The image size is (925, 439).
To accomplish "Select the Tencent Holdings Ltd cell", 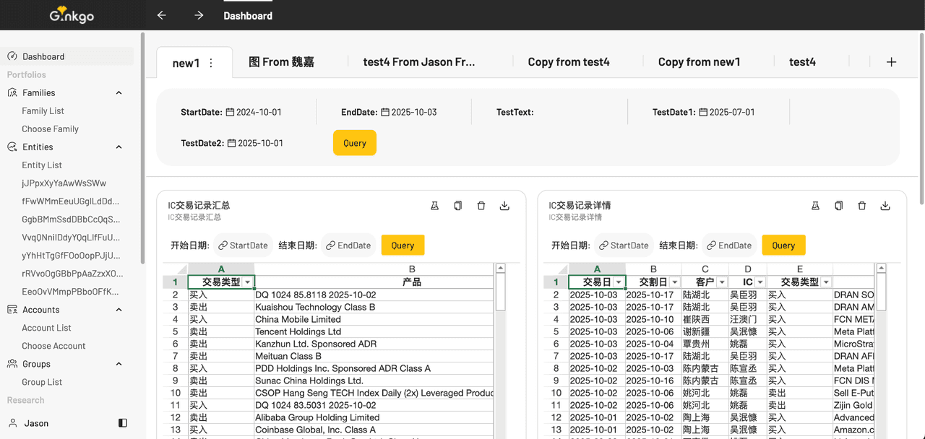I will point(374,331).
